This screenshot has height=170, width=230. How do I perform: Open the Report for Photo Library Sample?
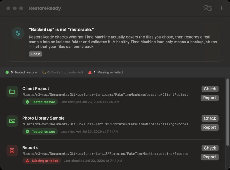click(x=210, y=128)
